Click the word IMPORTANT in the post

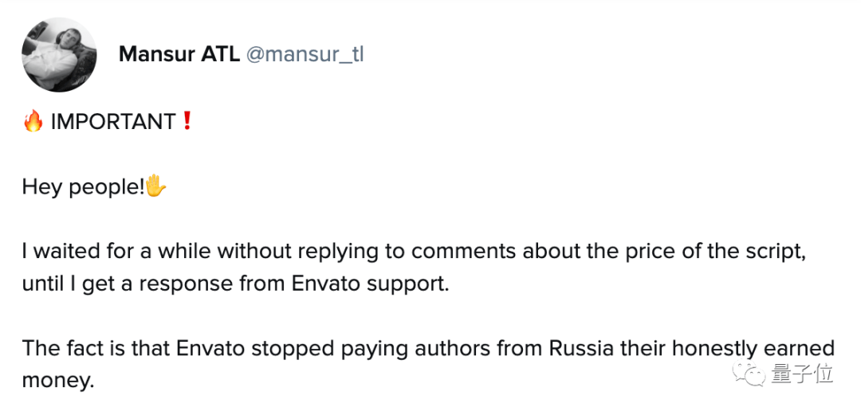113,122
